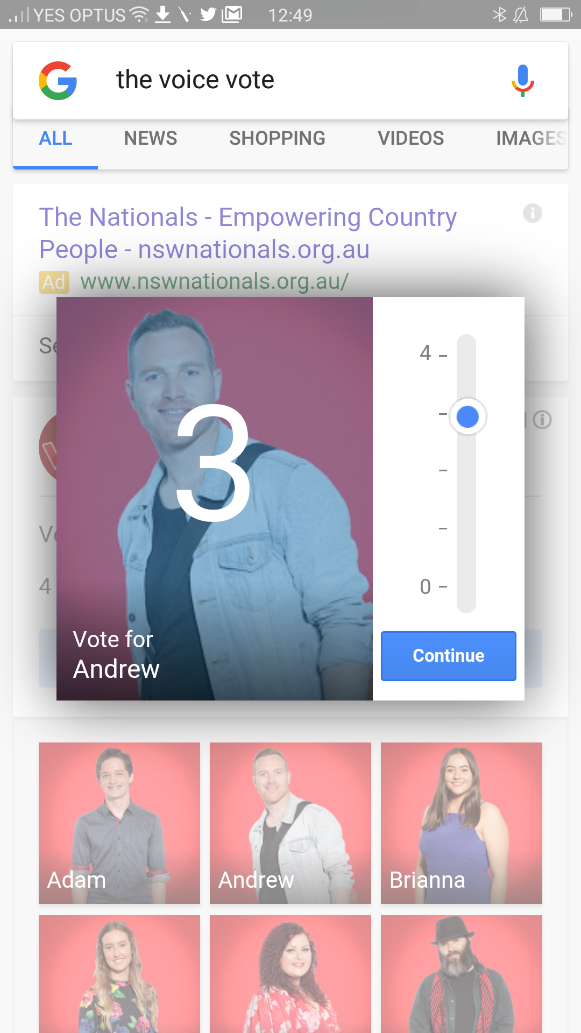Set the vote slider to 4

[x=466, y=355]
